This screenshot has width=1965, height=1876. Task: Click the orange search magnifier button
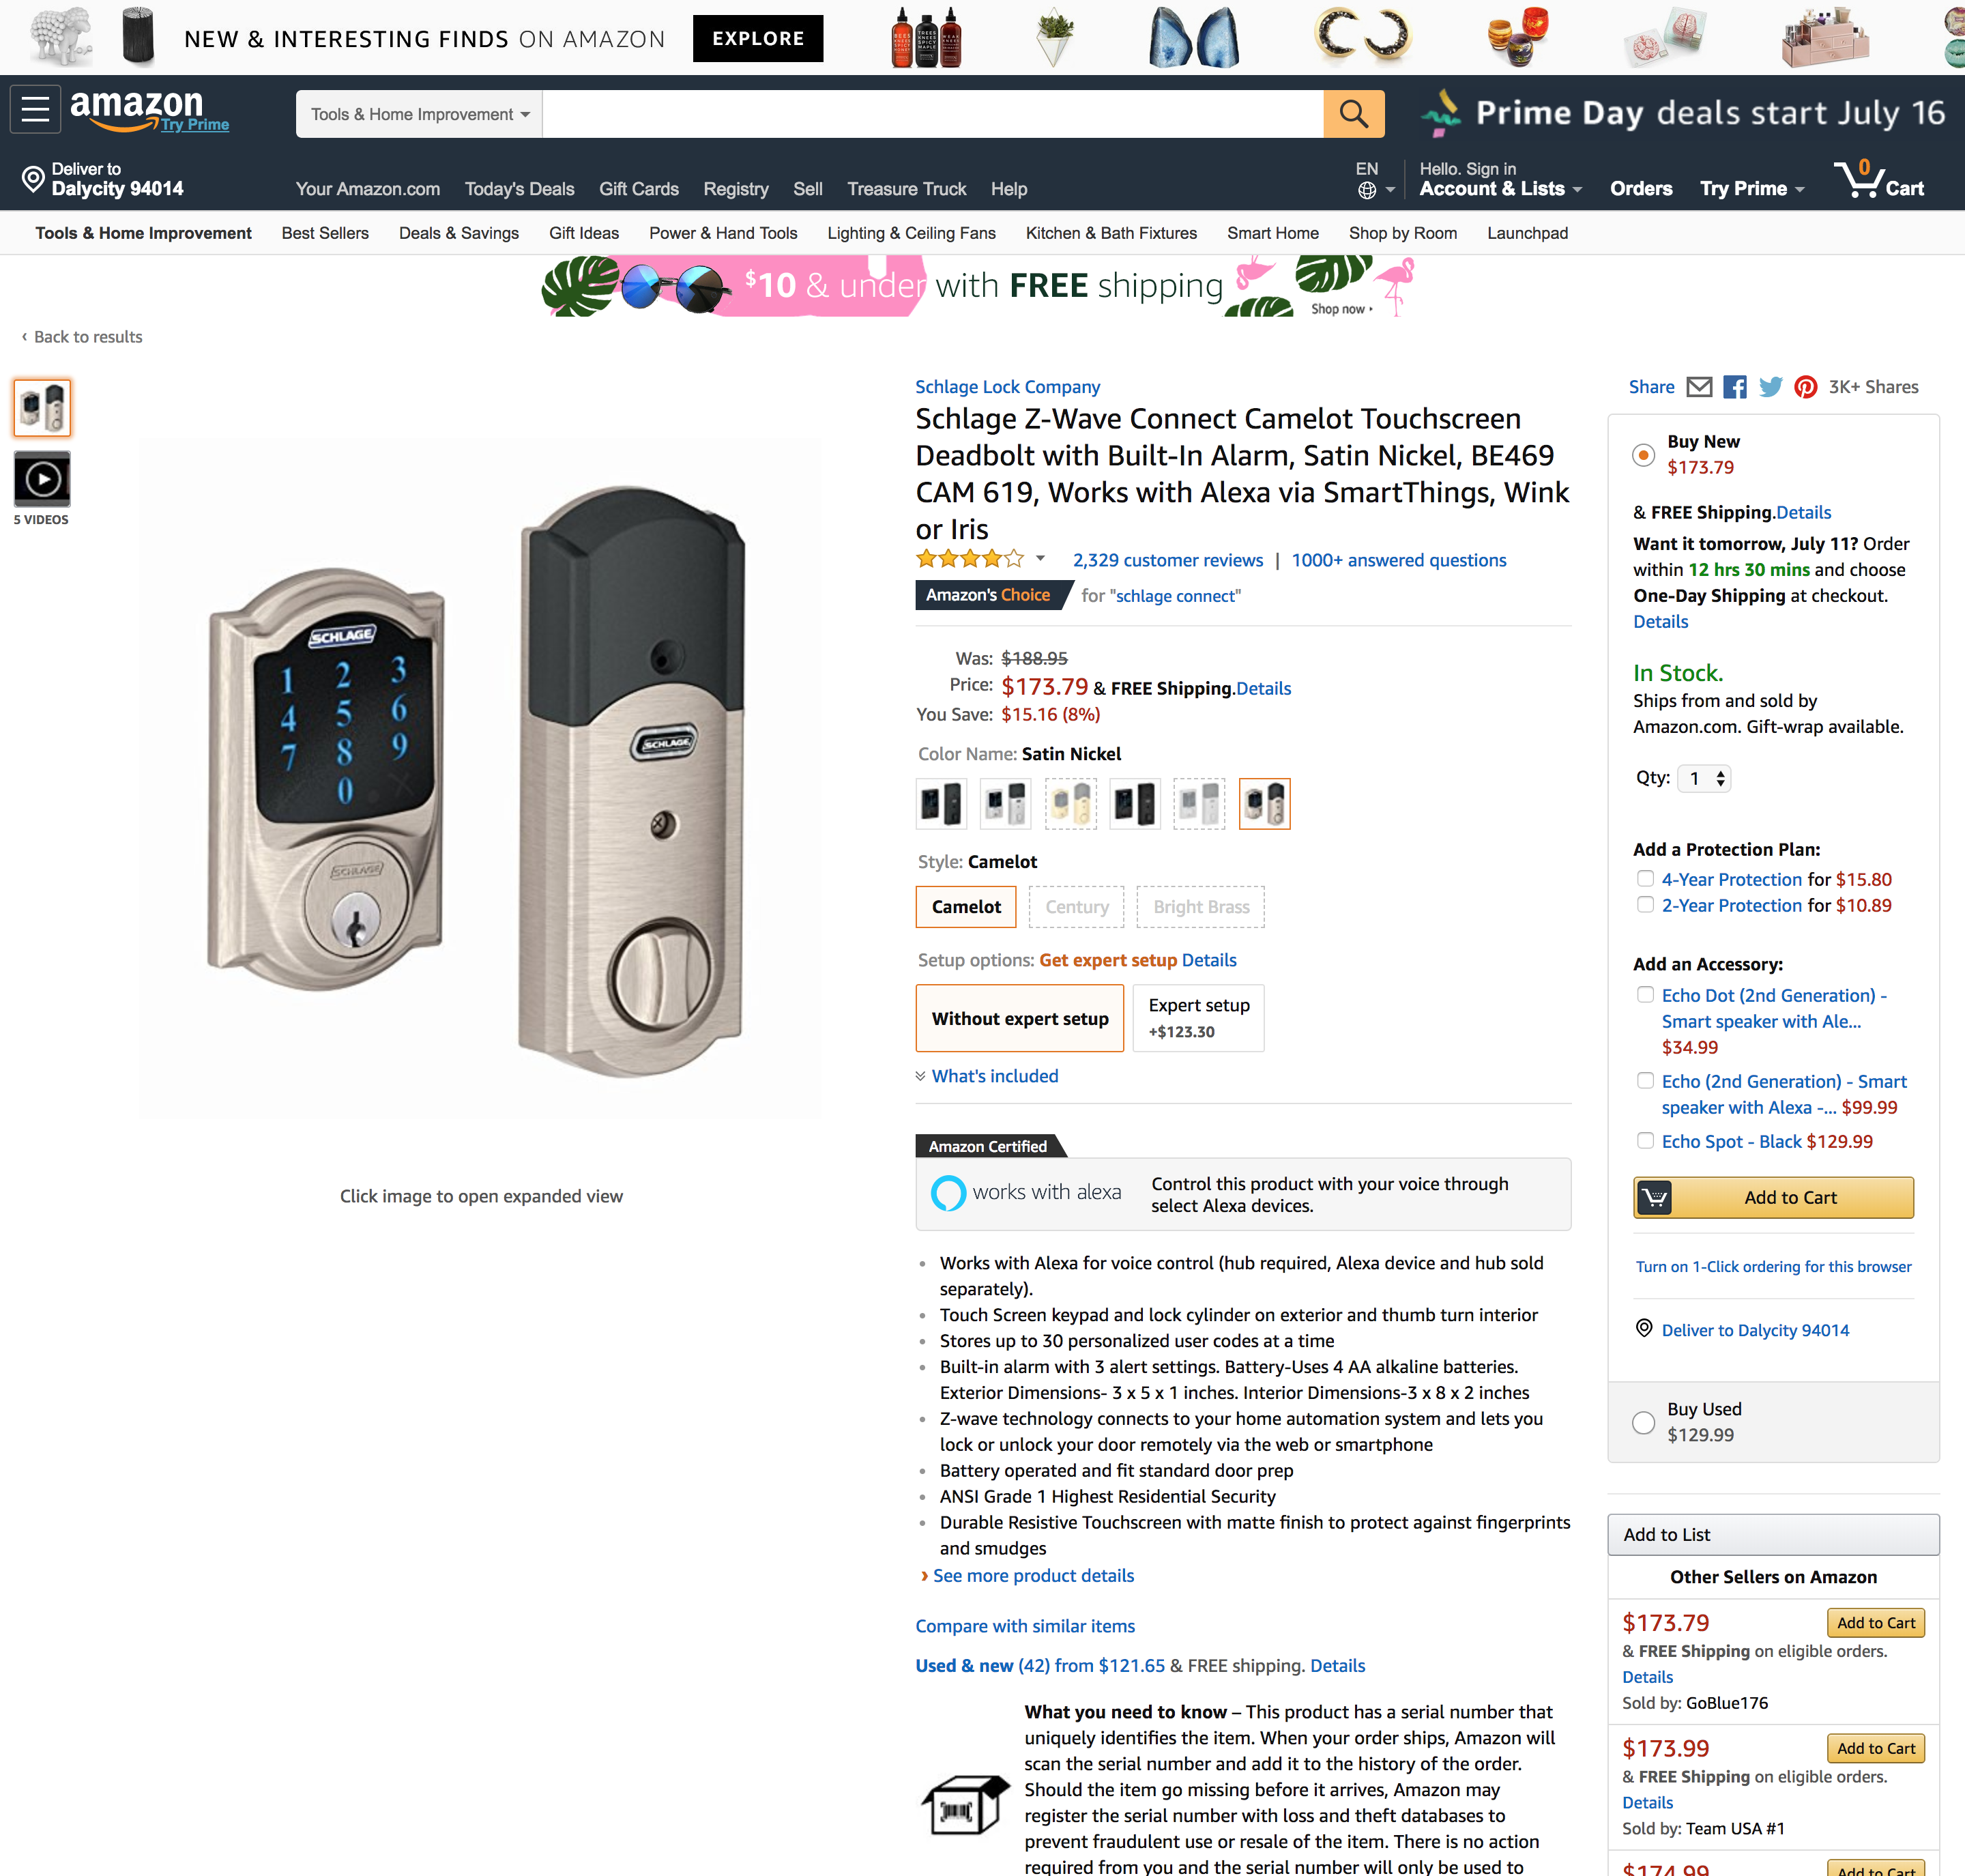click(1353, 114)
